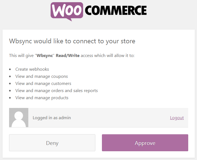Click the admin user avatar

pos(19,118)
